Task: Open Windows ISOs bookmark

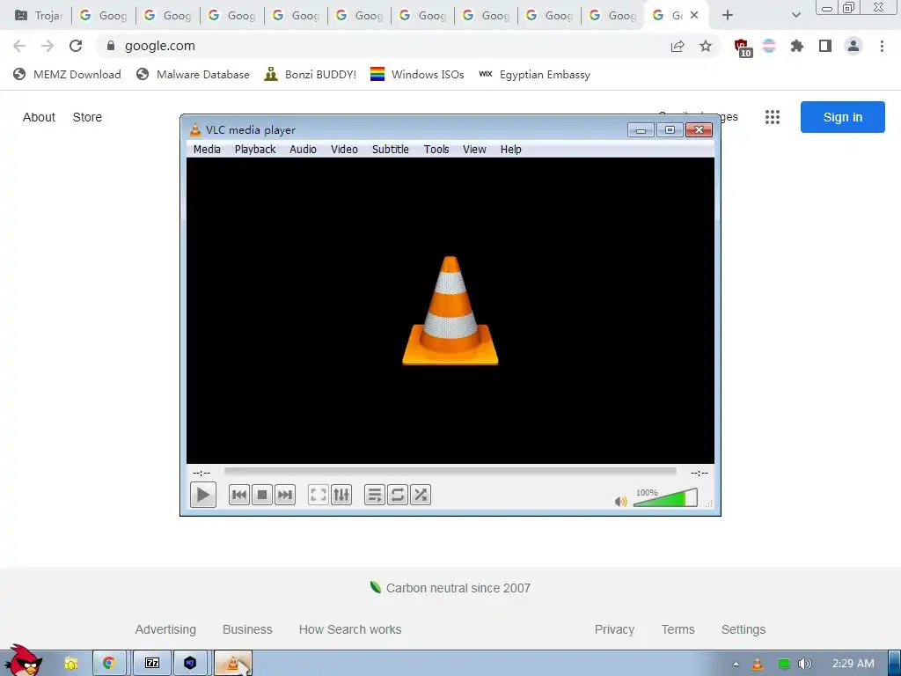Action: pos(417,75)
